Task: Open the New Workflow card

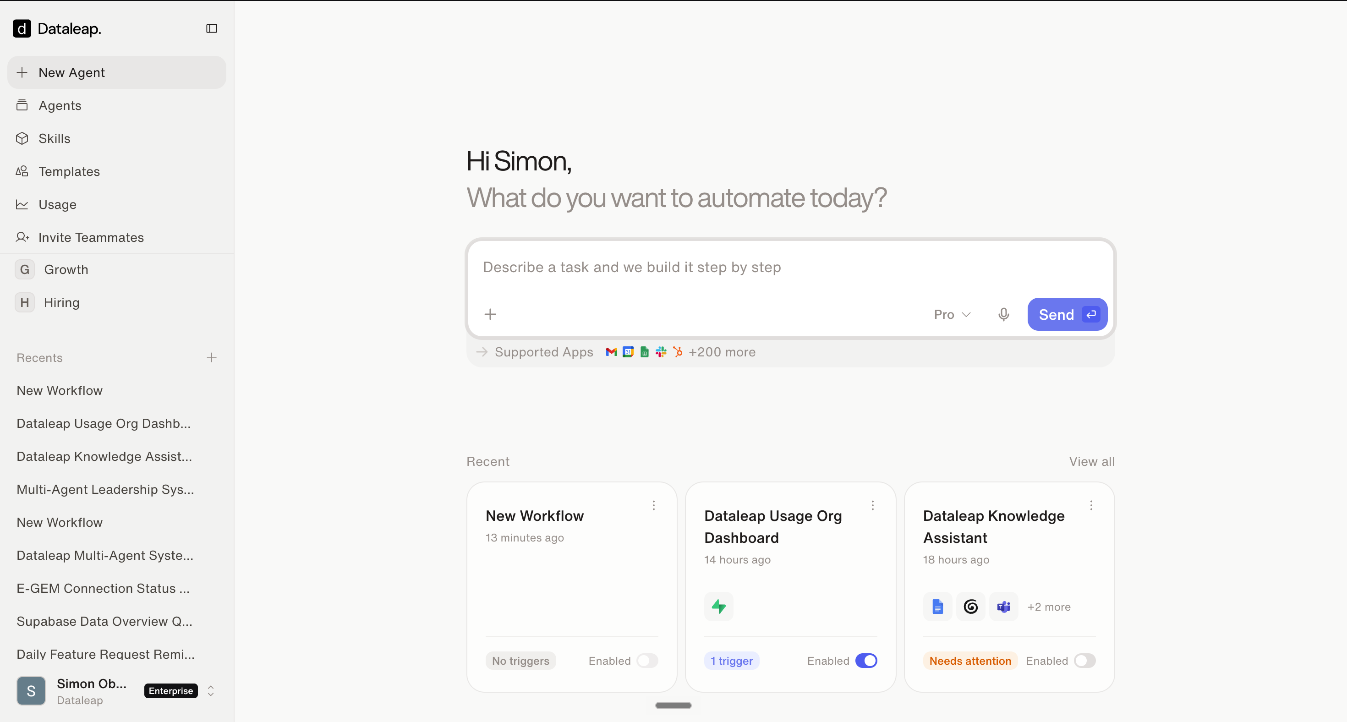Action: coord(571,587)
